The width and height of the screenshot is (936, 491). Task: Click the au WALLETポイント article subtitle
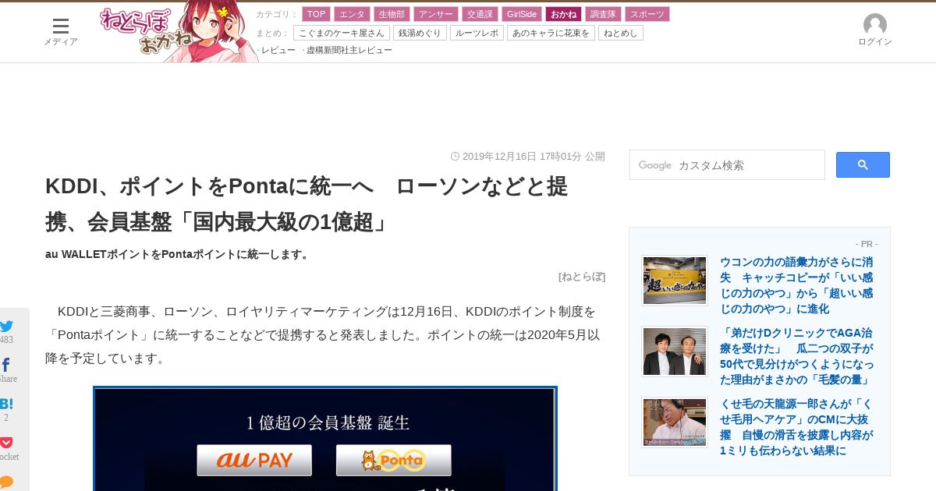pos(179,254)
